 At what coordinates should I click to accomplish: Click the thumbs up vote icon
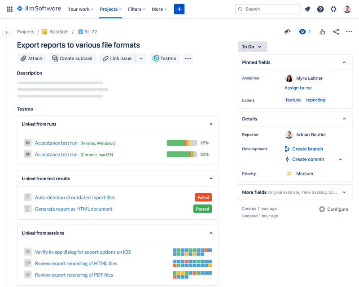click(322, 32)
